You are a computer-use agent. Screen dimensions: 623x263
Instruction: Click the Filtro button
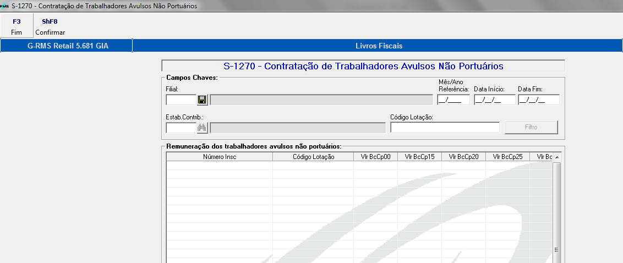pos(531,127)
